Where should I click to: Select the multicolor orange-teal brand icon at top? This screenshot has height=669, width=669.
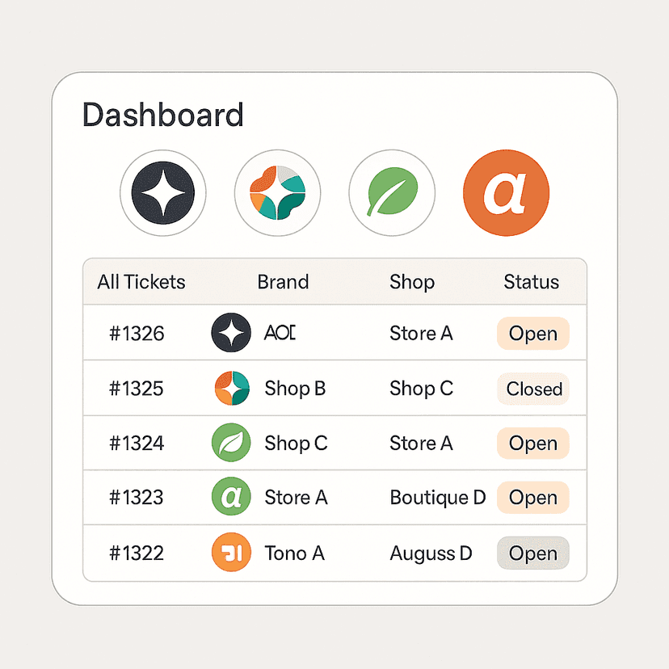[277, 194]
